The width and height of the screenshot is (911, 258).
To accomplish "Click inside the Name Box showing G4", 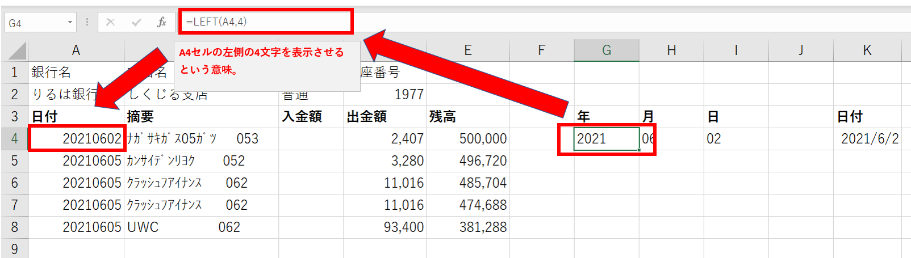I will click(x=35, y=23).
